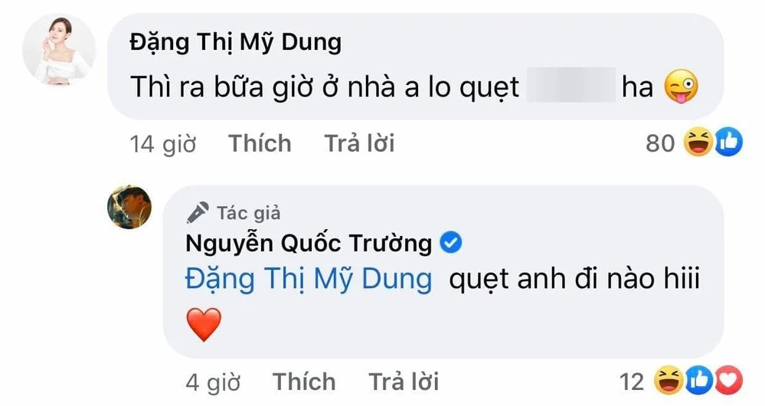Click the blue verified badge next to Nguyễn Quốc Trường

[452, 244]
